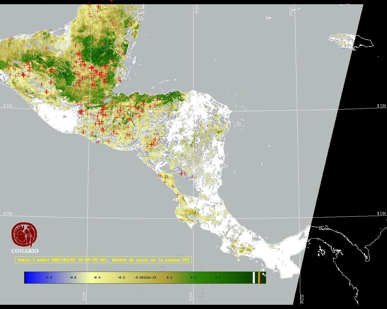Image resolution: width=387 pixels, height=309 pixels.
Task: Select the yellow terra-1 modis caption box
Action: tap(103, 260)
